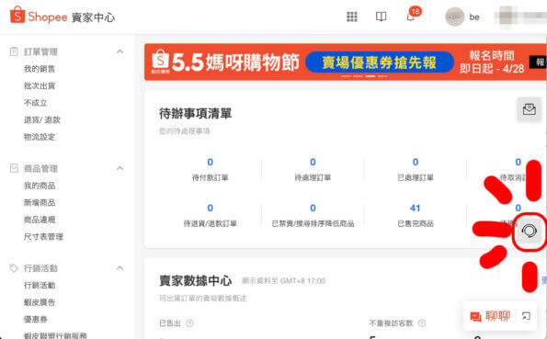547x339 pixels.
Task: Click the 行銷活動 tag icon
Action: click(x=14, y=268)
